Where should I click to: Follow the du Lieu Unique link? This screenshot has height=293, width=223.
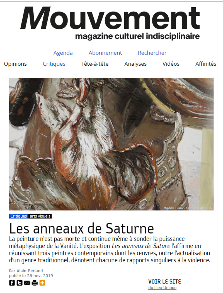(x=163, y=288)
